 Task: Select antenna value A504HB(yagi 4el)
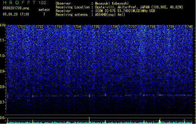pos(110,15)
